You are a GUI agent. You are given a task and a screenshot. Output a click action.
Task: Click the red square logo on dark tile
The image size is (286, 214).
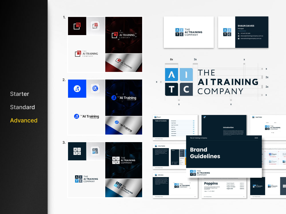pyautogui.click(x=77, y=26)
